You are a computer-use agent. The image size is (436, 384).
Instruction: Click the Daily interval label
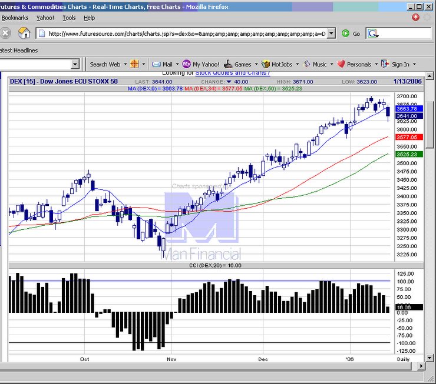(403, 359)
